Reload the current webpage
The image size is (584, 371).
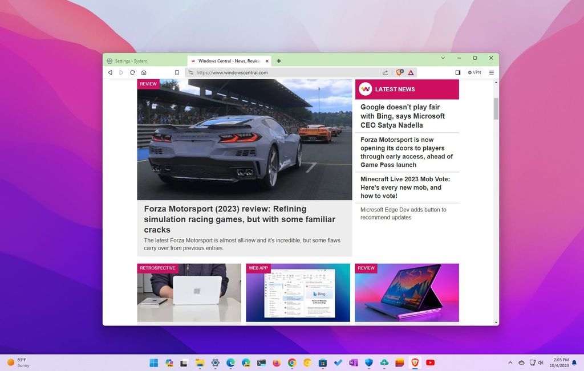click(x=132, y=72)
